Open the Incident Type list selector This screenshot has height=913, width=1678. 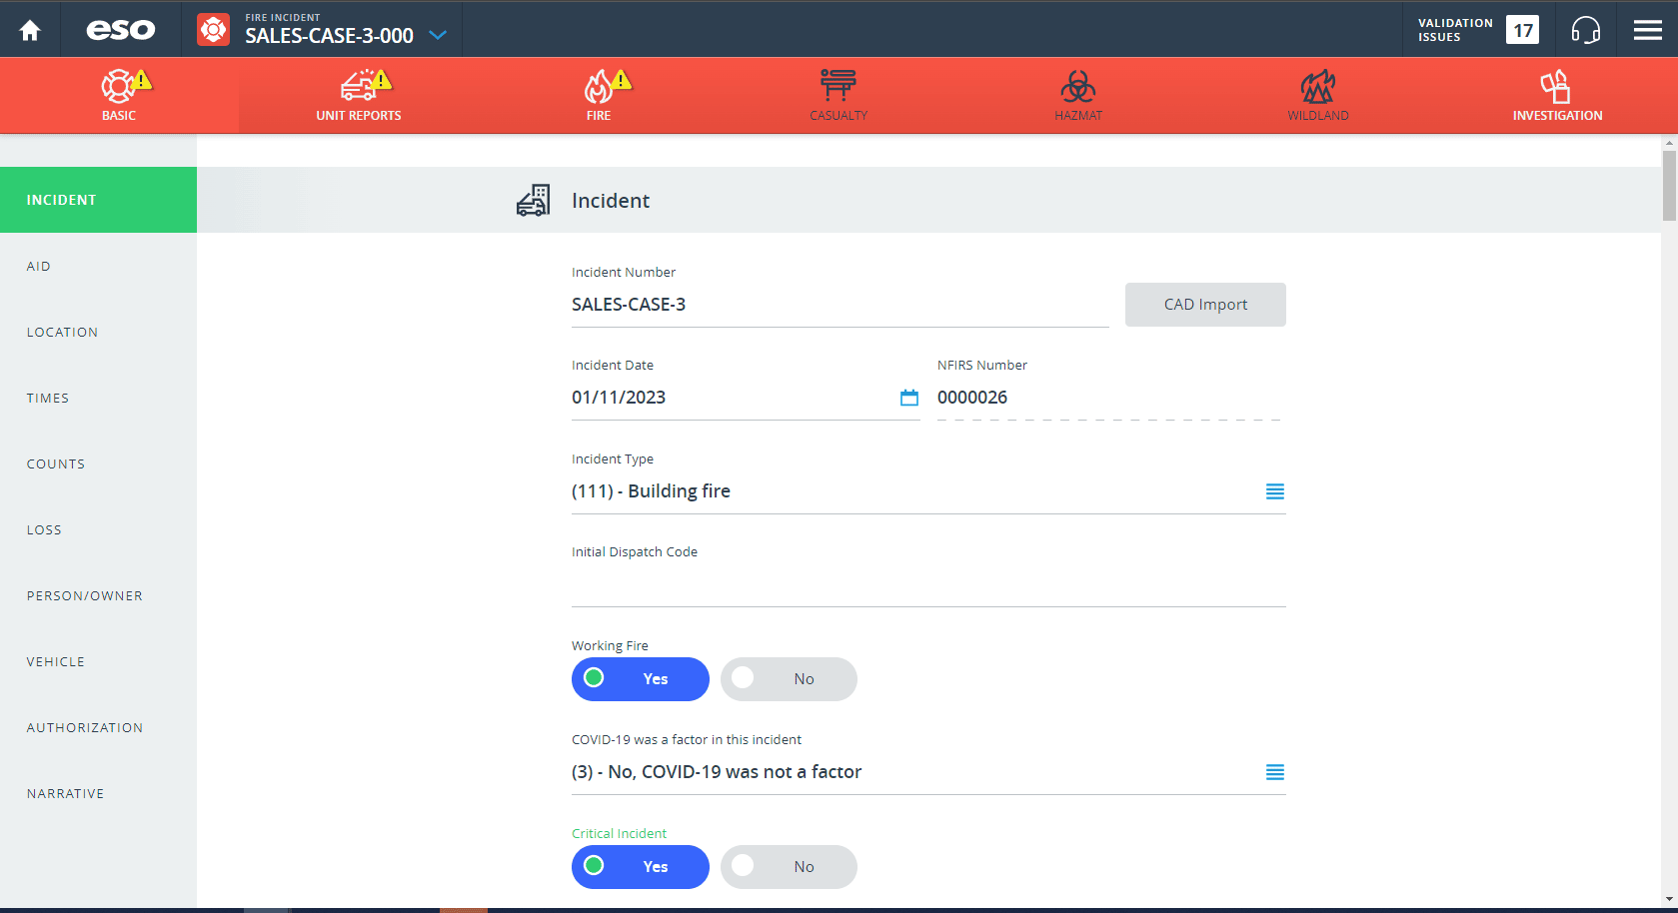tap(1274, 491)
